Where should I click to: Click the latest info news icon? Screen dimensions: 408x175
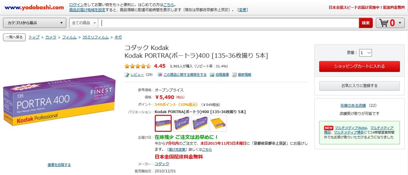point(235,75)
